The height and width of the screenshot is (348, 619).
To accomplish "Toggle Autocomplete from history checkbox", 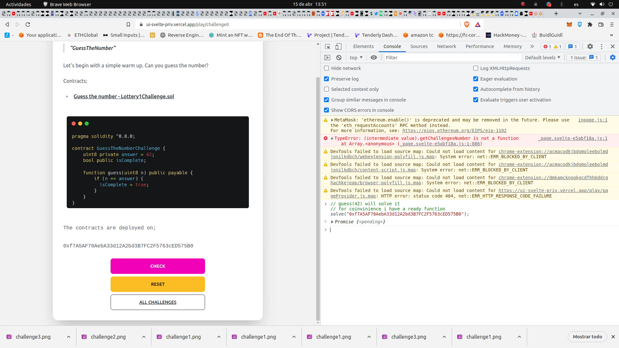I will 476,89.
